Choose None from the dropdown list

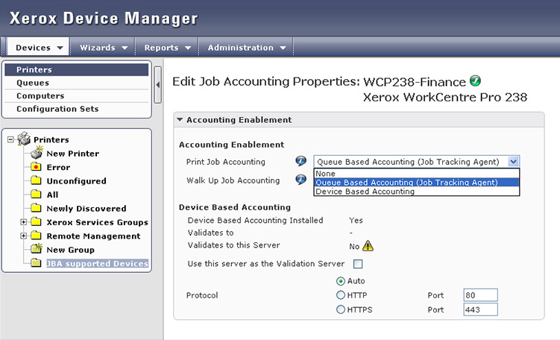click(416, 174)
